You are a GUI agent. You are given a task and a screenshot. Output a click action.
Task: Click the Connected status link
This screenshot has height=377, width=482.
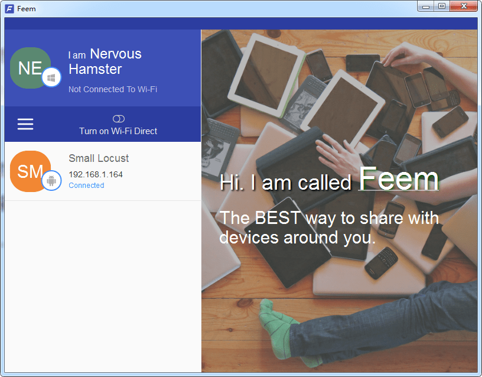point(86,186)
